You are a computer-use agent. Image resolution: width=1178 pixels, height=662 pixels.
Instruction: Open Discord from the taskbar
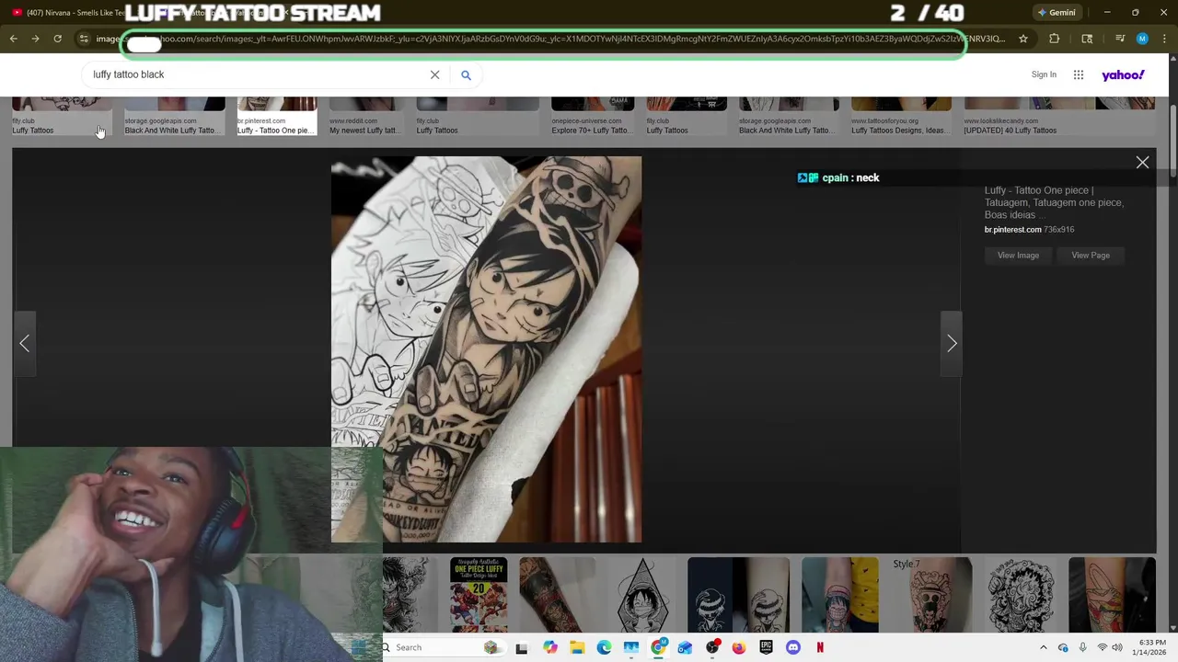[x=793, y=647]
